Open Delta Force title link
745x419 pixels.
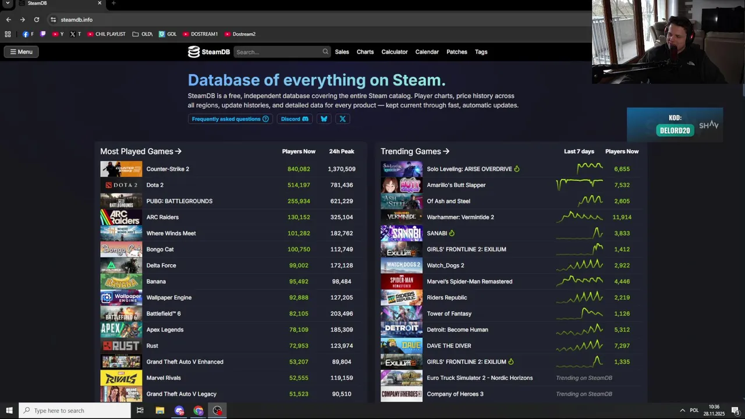click(x=161, y=265)
